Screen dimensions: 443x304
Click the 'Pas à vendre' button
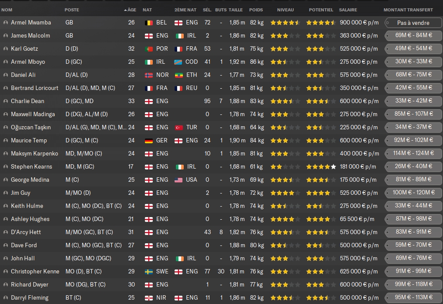click(x=413, y=23)
